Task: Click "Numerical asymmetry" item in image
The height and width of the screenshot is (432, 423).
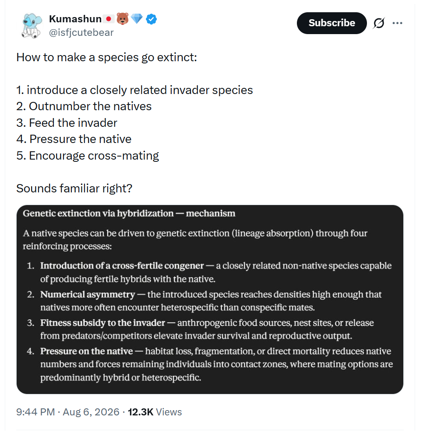Action: [x=88, y=295]
